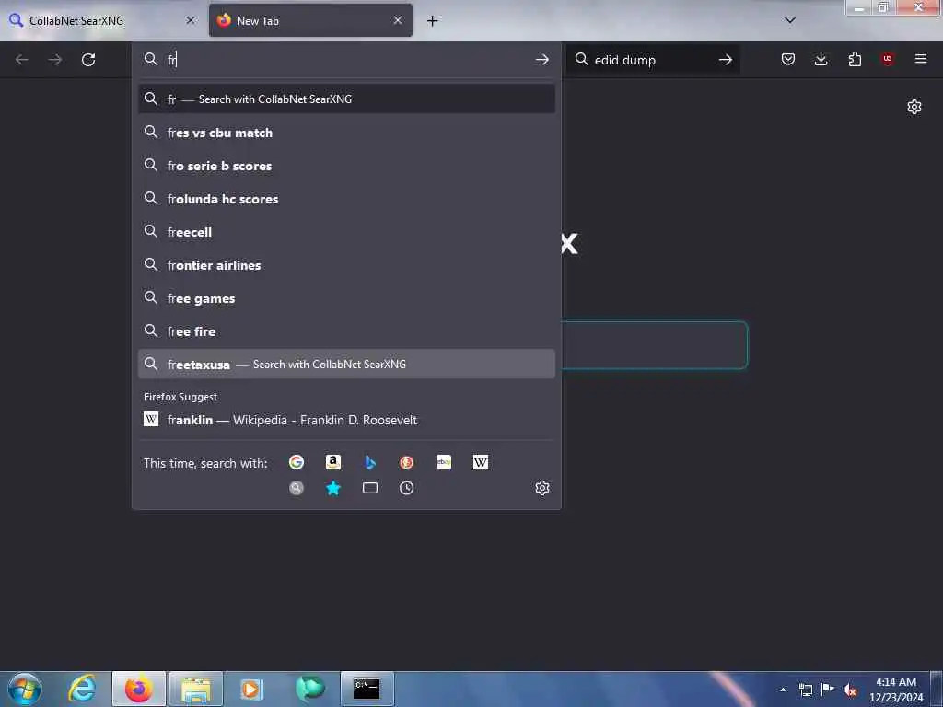The width and height of the screenshot is (943, 707).
Task: Open command prompt taskbar window
Action: pos(367,689)
